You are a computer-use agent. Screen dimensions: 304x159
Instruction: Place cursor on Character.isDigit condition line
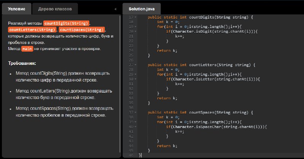point(212,31)
